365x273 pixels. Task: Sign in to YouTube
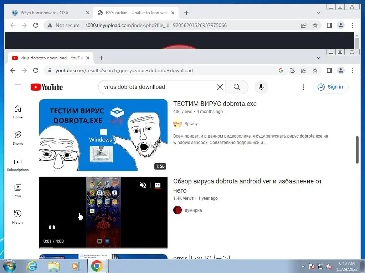331,87
